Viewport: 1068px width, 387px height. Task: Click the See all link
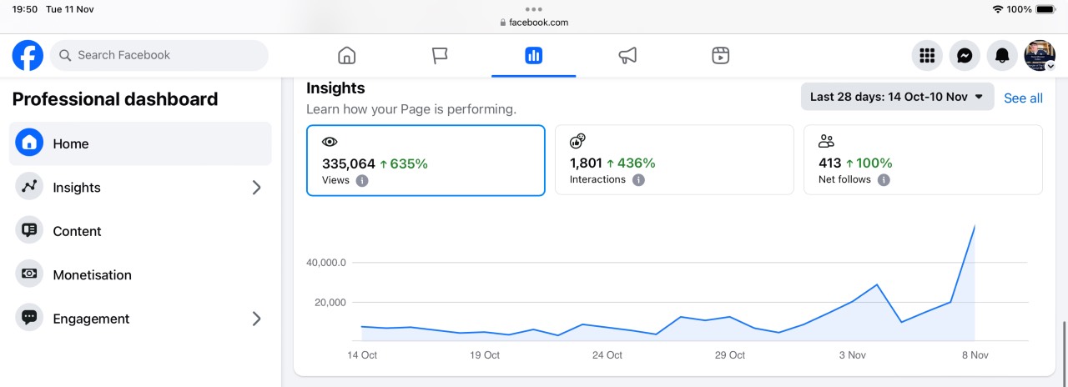[x=1023, y=98]
